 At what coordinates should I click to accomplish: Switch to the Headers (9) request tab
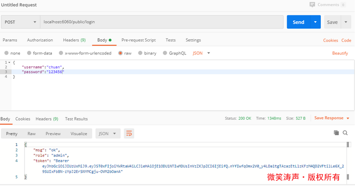tap(74, 40)
